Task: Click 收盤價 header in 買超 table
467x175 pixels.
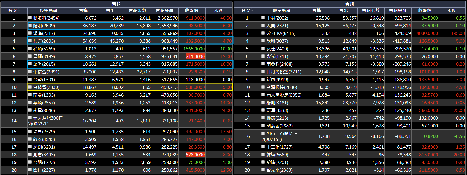Action: 191,10
